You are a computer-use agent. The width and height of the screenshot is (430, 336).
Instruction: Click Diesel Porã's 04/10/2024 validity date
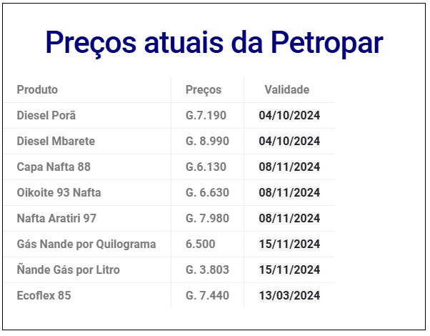pos(289,115)
